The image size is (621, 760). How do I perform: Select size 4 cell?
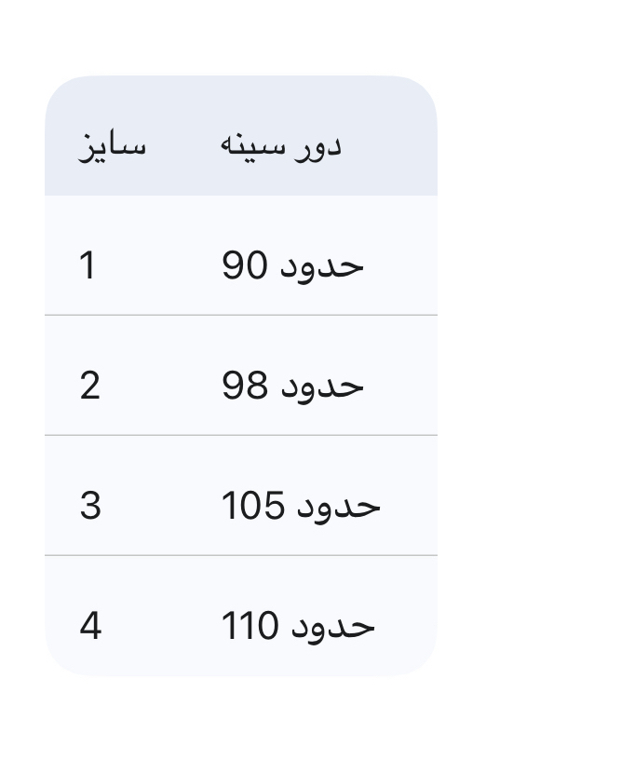click(90, 626)
